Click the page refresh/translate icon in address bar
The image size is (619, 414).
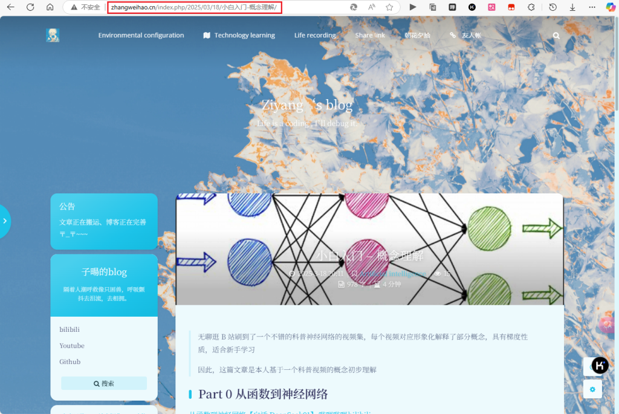tap(354, 7)
